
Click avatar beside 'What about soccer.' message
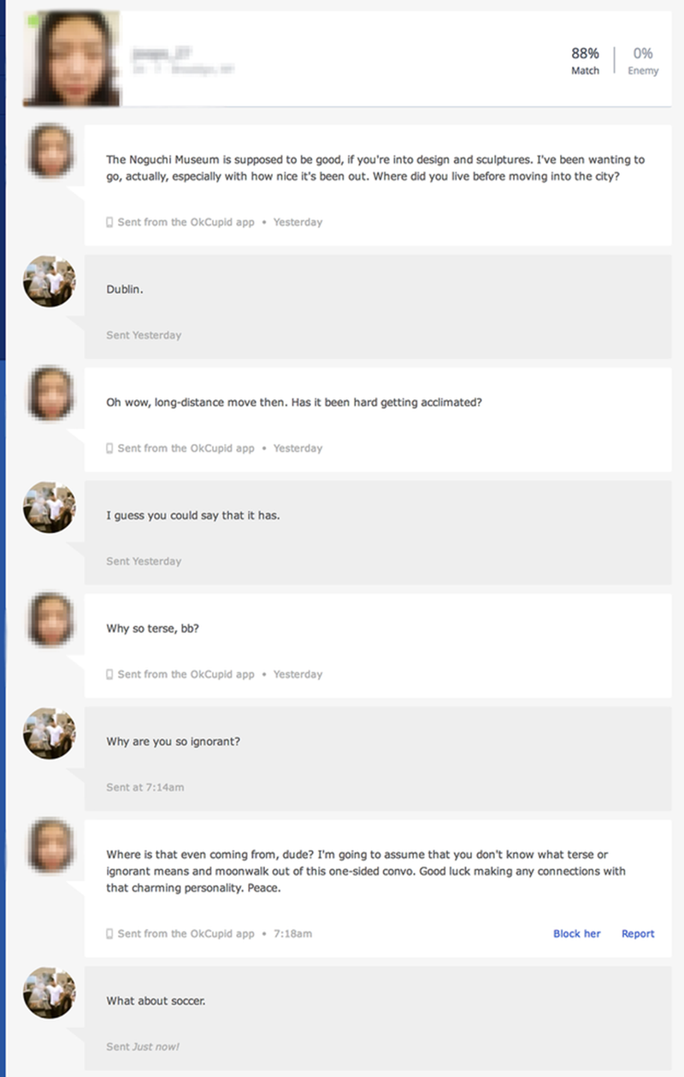click(50, 992)
